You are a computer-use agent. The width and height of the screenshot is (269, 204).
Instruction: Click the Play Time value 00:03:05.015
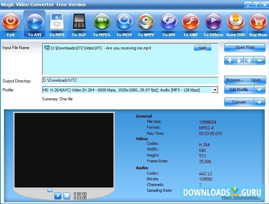[x=210, y=133]
